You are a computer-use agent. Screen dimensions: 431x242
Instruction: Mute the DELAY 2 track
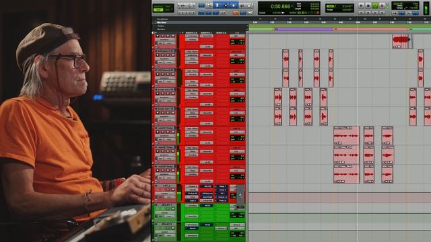(x=173, y=228)
